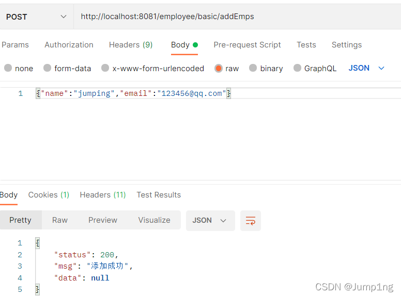Collapse the response JSON opening brace
Image resolution: width=401 pixels, height=297 pixels.
[x=38, y=243]
